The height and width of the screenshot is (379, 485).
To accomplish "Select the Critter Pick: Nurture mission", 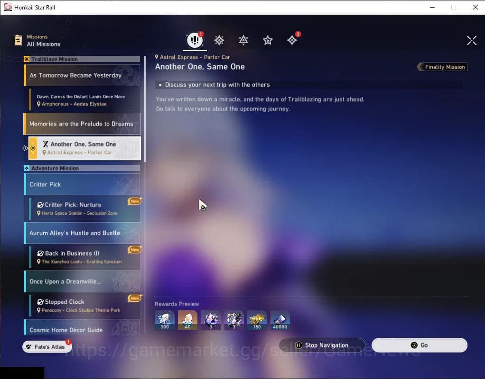I will pos(84,208).
